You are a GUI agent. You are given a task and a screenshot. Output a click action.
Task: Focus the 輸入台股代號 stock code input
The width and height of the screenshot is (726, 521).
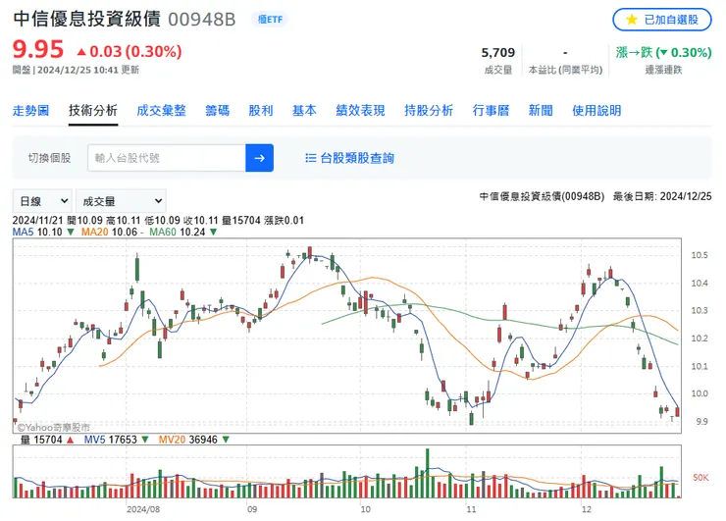click(x=166, y=158)
